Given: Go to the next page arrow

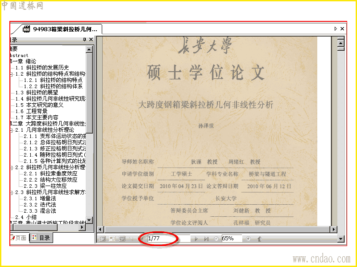Looking at the screenshot, I should coord(196,239).
